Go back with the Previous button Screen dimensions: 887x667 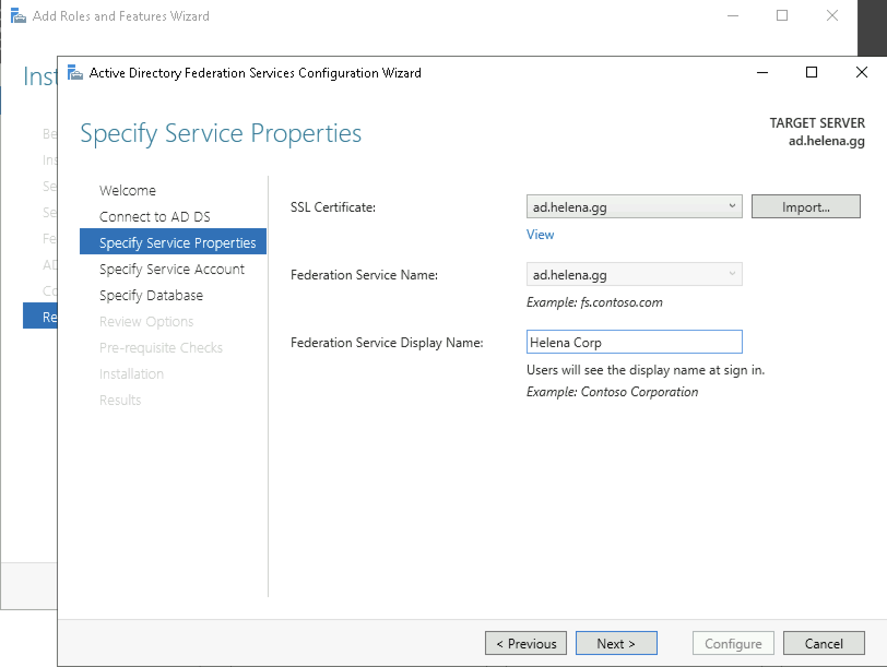tap(525, 644)
